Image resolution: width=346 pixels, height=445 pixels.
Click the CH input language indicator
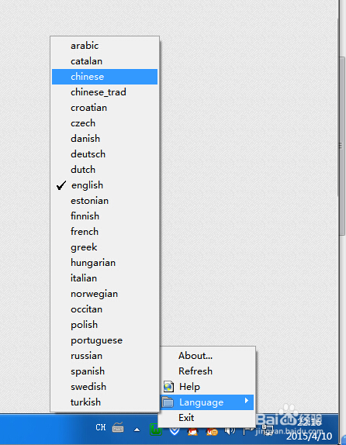point(101,427)
